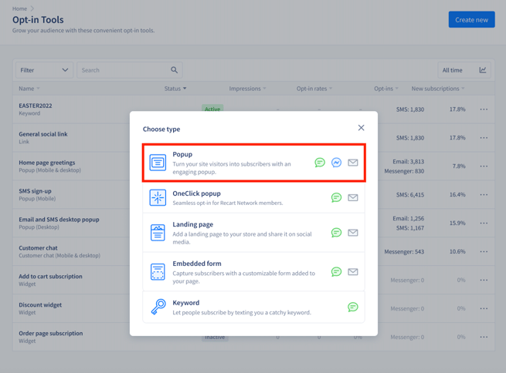Click the Landing page icon
Screen dimensions: 506x373
pos(158,233)
